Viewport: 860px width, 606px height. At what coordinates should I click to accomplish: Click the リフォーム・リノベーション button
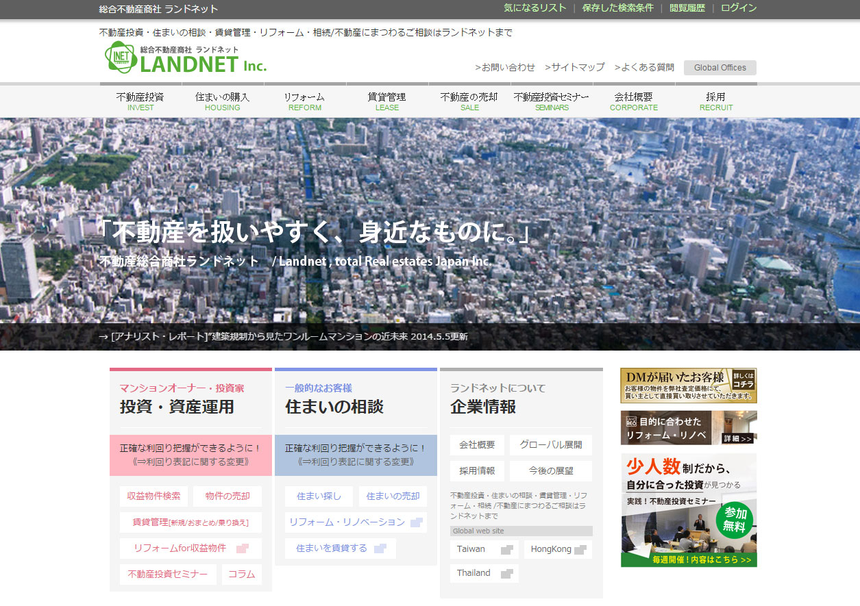tap(356, 522)
